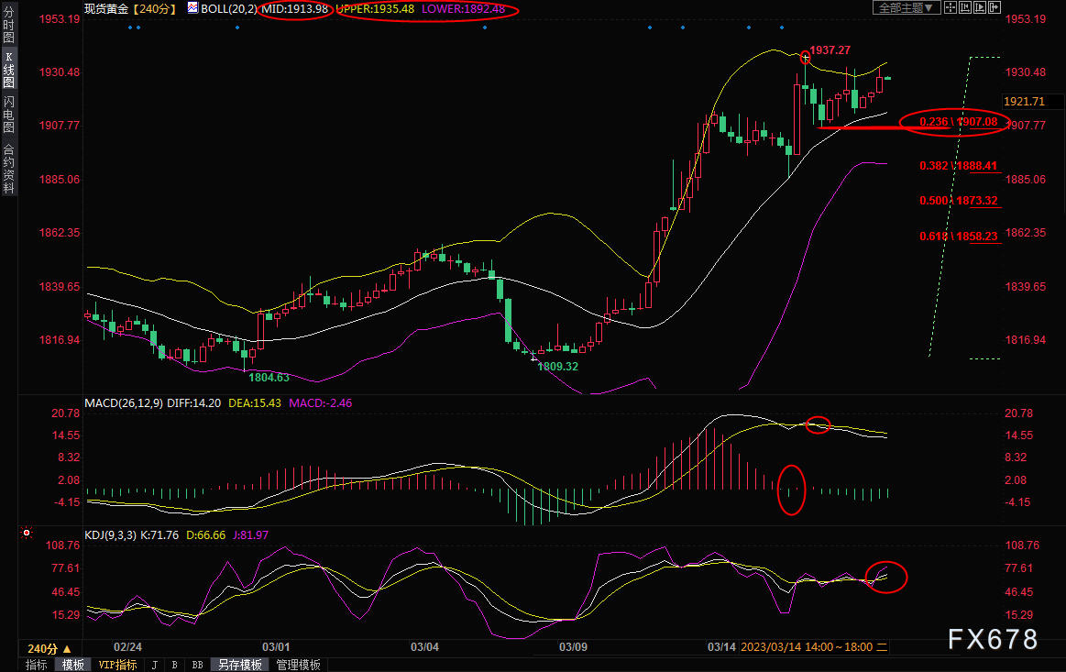
Task: Click the right-arrow panel icon at top right
Action: coord(995,7)
